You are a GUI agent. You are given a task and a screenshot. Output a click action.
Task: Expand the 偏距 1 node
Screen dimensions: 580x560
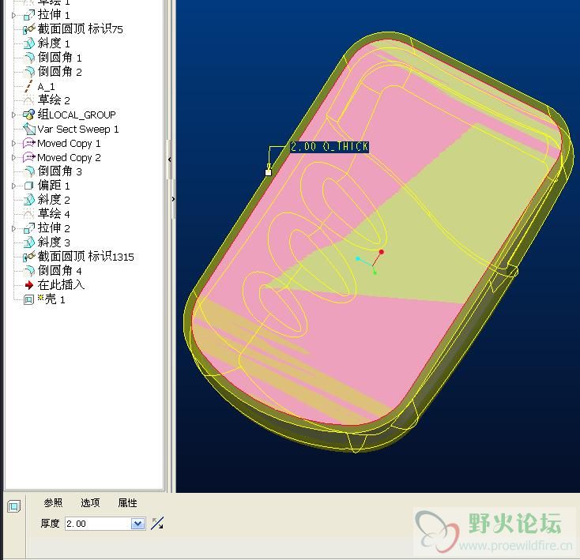[13, 186]
